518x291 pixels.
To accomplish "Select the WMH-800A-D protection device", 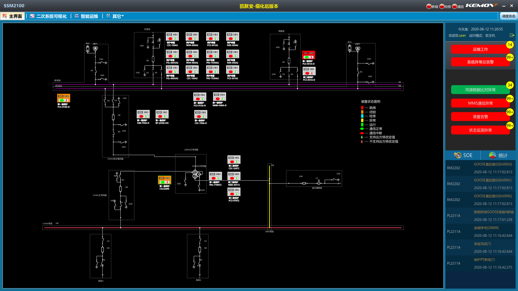I will click(219, 97).
